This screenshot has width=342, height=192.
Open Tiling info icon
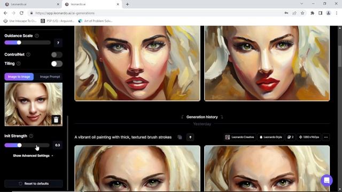[19, 63]
